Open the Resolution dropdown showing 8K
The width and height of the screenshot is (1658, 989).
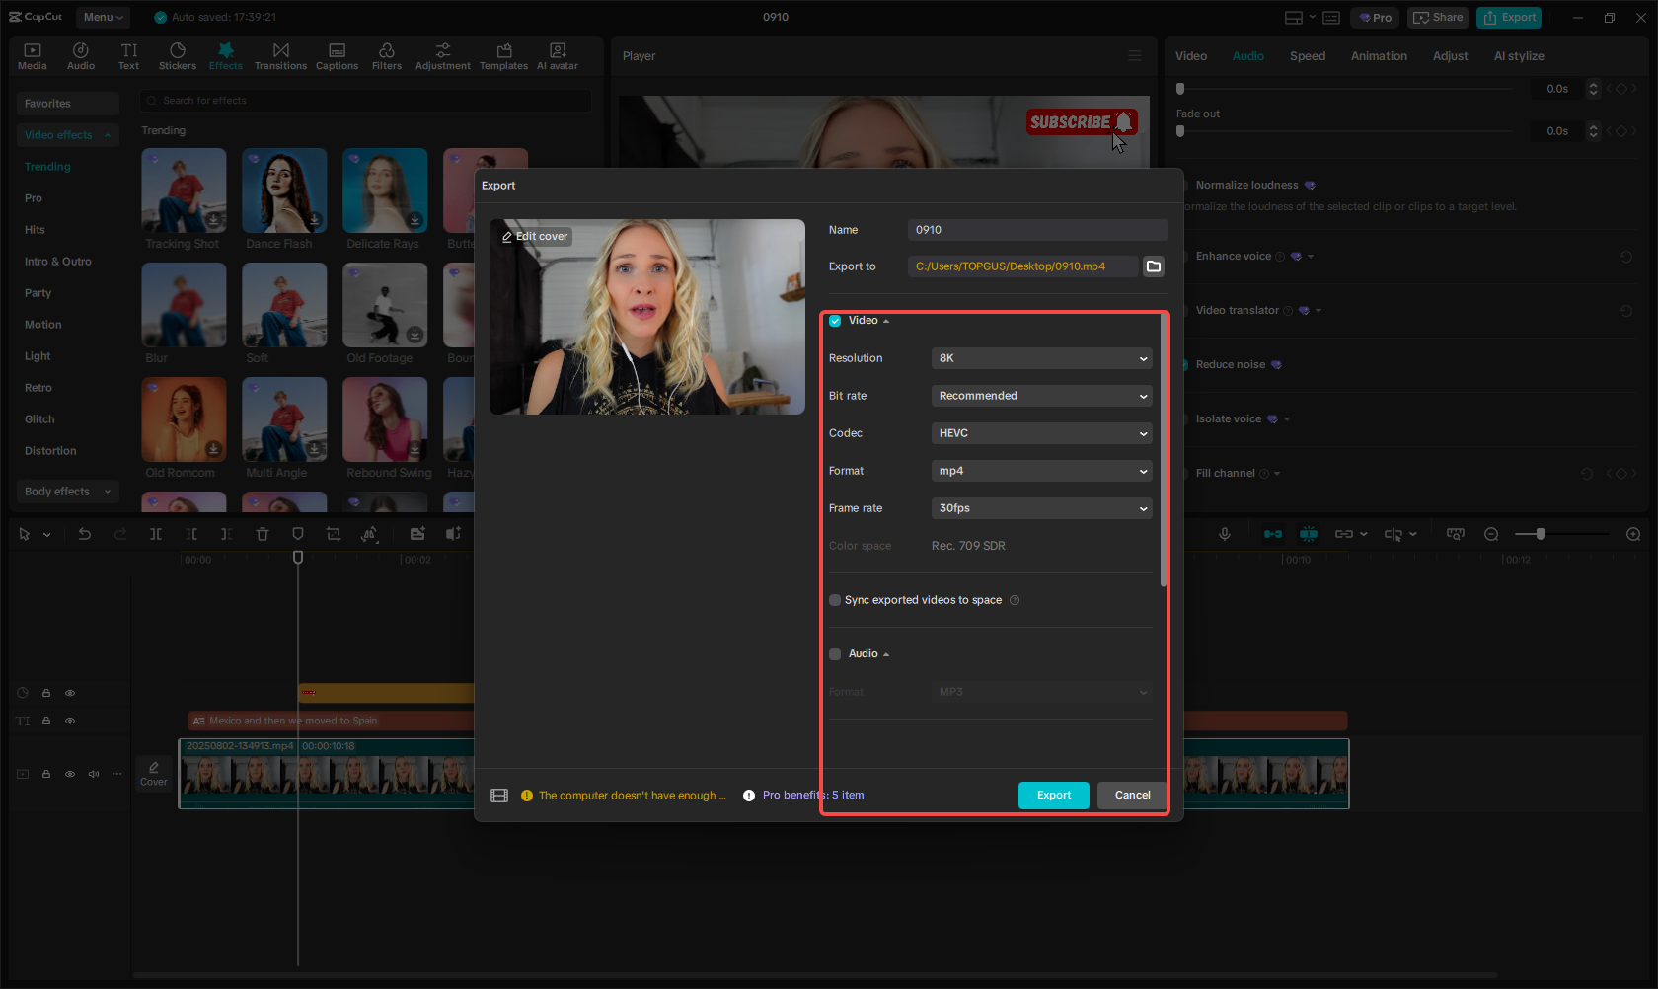[x=1041, y=358]
